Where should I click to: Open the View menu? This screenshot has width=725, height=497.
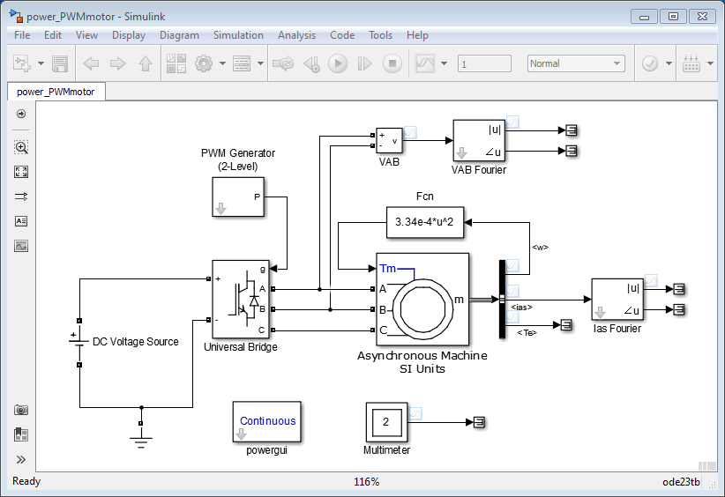point(86,35)
